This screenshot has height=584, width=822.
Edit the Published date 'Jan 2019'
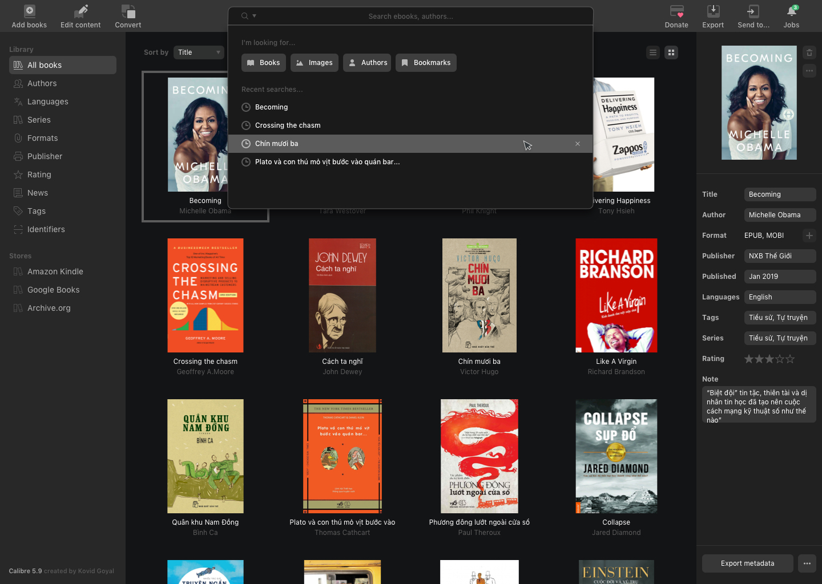click(780, 277)
